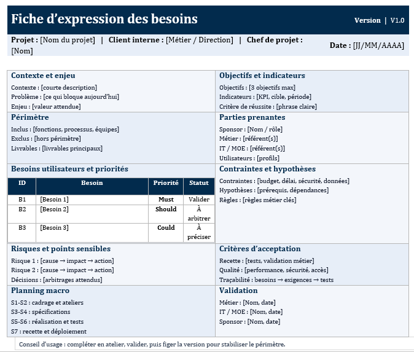Click the "Should" priority cell for B2
The width and height of the screenshot is (414, 352).
166,209
